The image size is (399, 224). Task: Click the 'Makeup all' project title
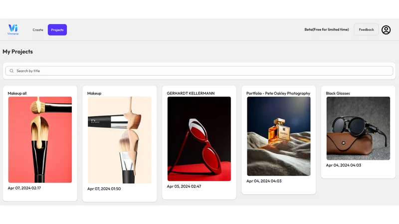[17, 93]
